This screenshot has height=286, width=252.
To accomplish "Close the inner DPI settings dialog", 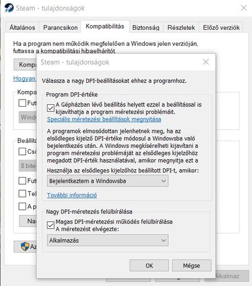I will tap(206, 62).
